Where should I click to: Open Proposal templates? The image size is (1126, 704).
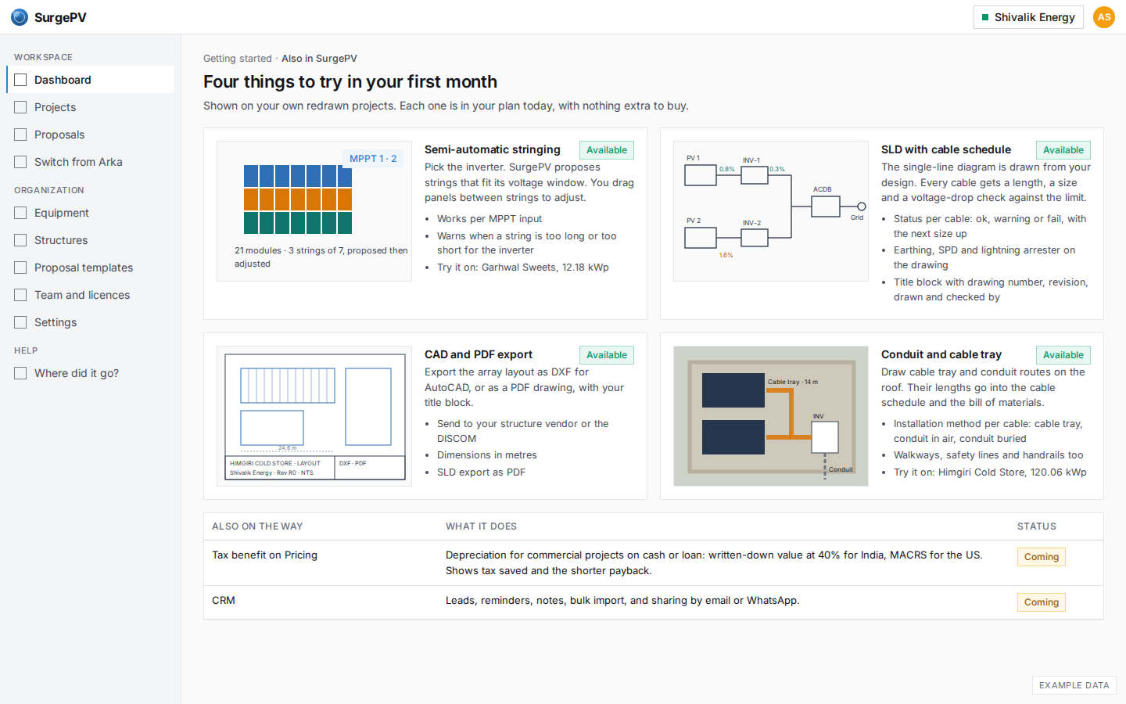pos(91,268)
